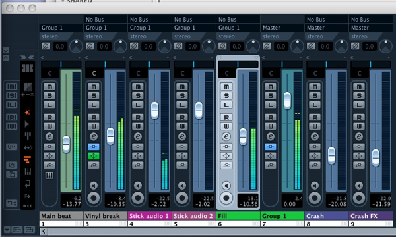Toggle global Write all button in left panel

click(x=12, y=126)
